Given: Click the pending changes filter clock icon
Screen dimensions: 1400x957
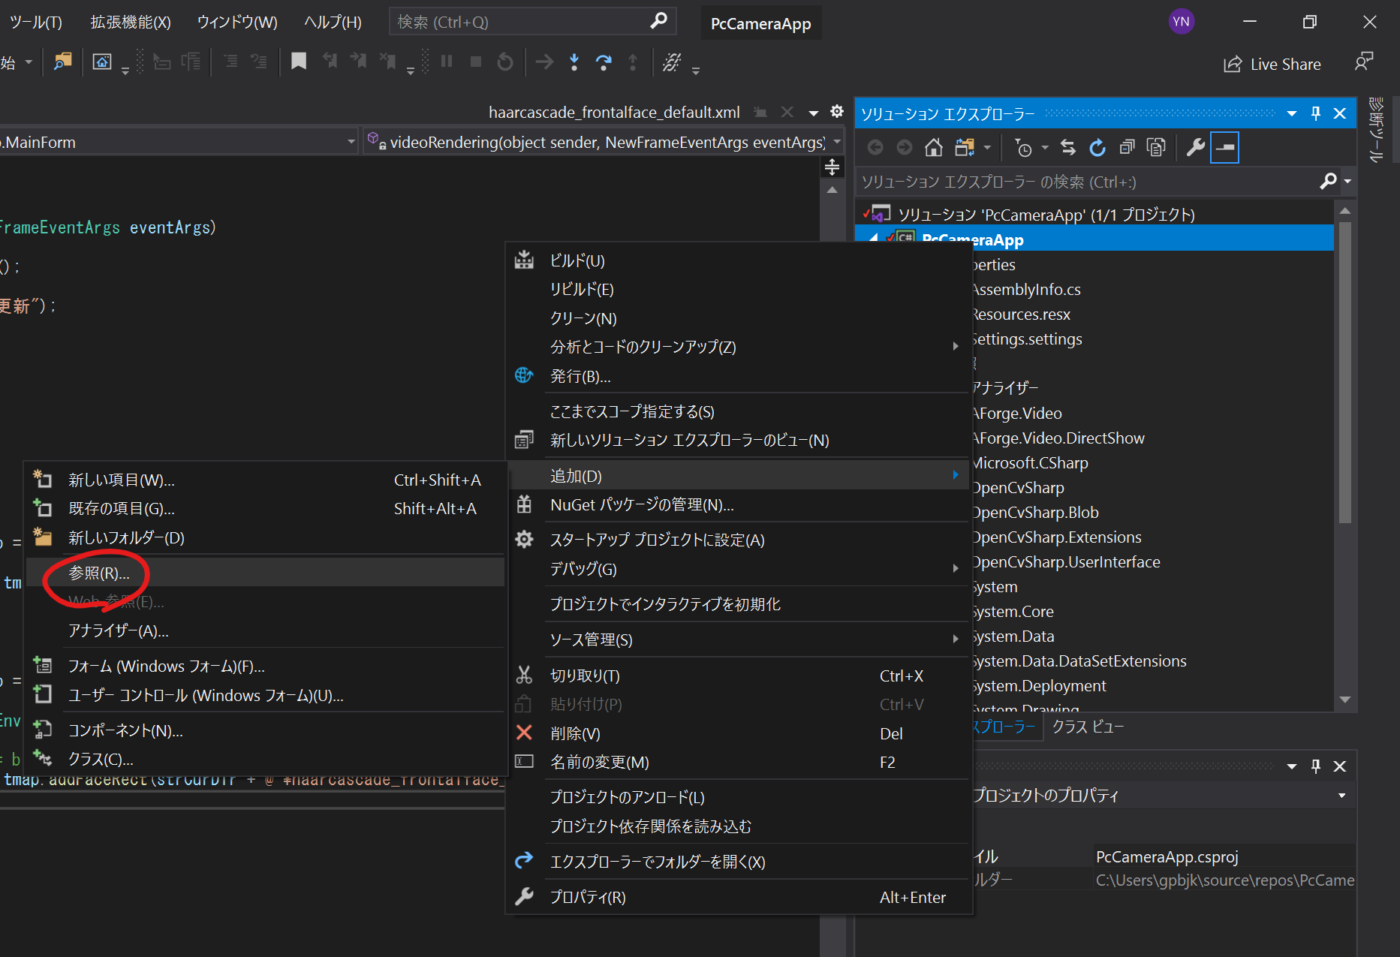Looking at the screenshot, I should [1023, 148].
